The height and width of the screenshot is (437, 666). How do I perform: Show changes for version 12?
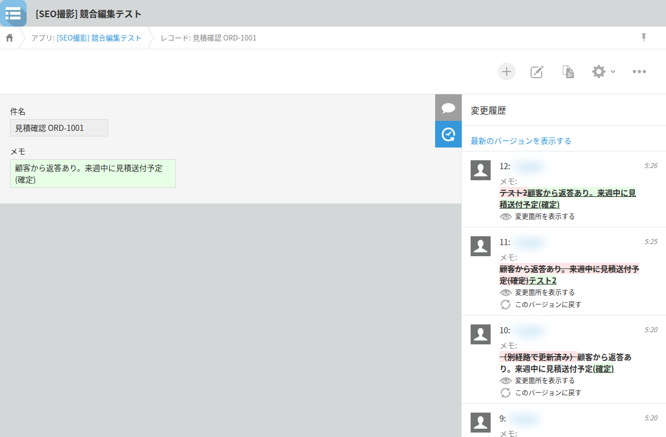(x=537, y=216)
